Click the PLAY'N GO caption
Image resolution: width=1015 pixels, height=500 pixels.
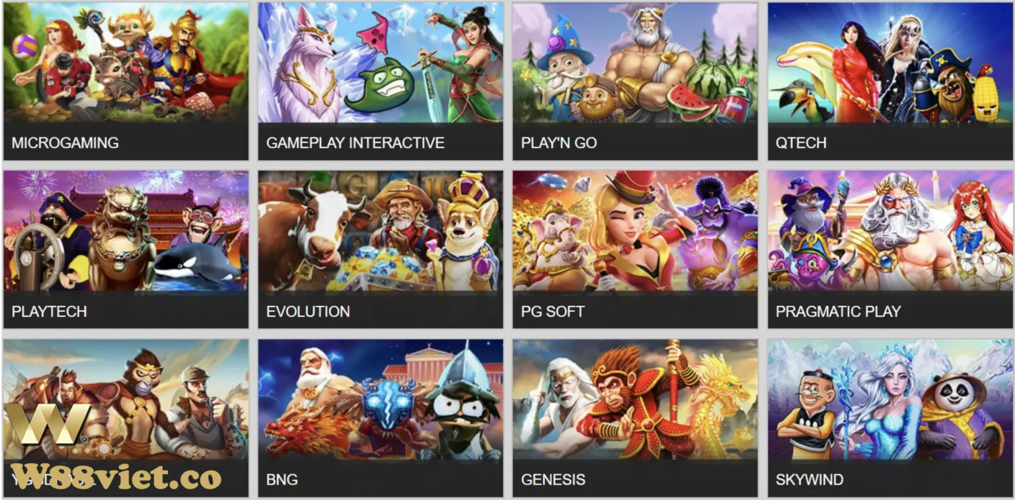559,143
